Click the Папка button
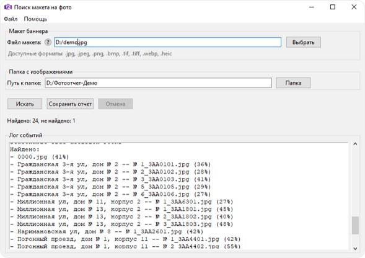The width and height of the screenshot is (365, 258). pos(293,82)
